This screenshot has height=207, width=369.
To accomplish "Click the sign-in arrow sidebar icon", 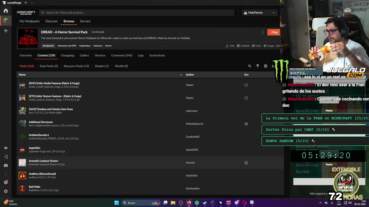I will click(6, 157).
